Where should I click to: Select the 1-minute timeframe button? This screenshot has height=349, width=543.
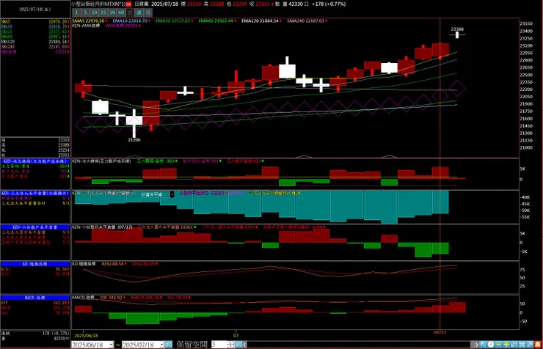pyautogui.click(x=76, y=12)
